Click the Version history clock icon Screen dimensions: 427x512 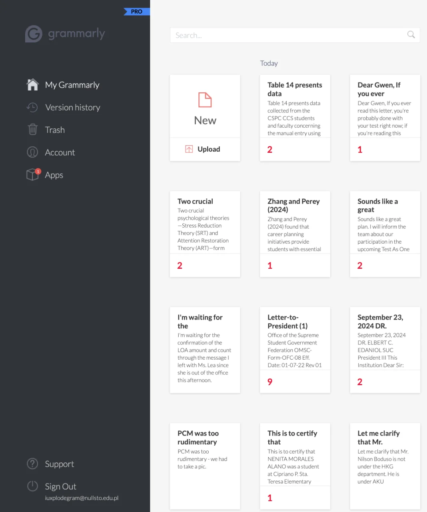32,107
